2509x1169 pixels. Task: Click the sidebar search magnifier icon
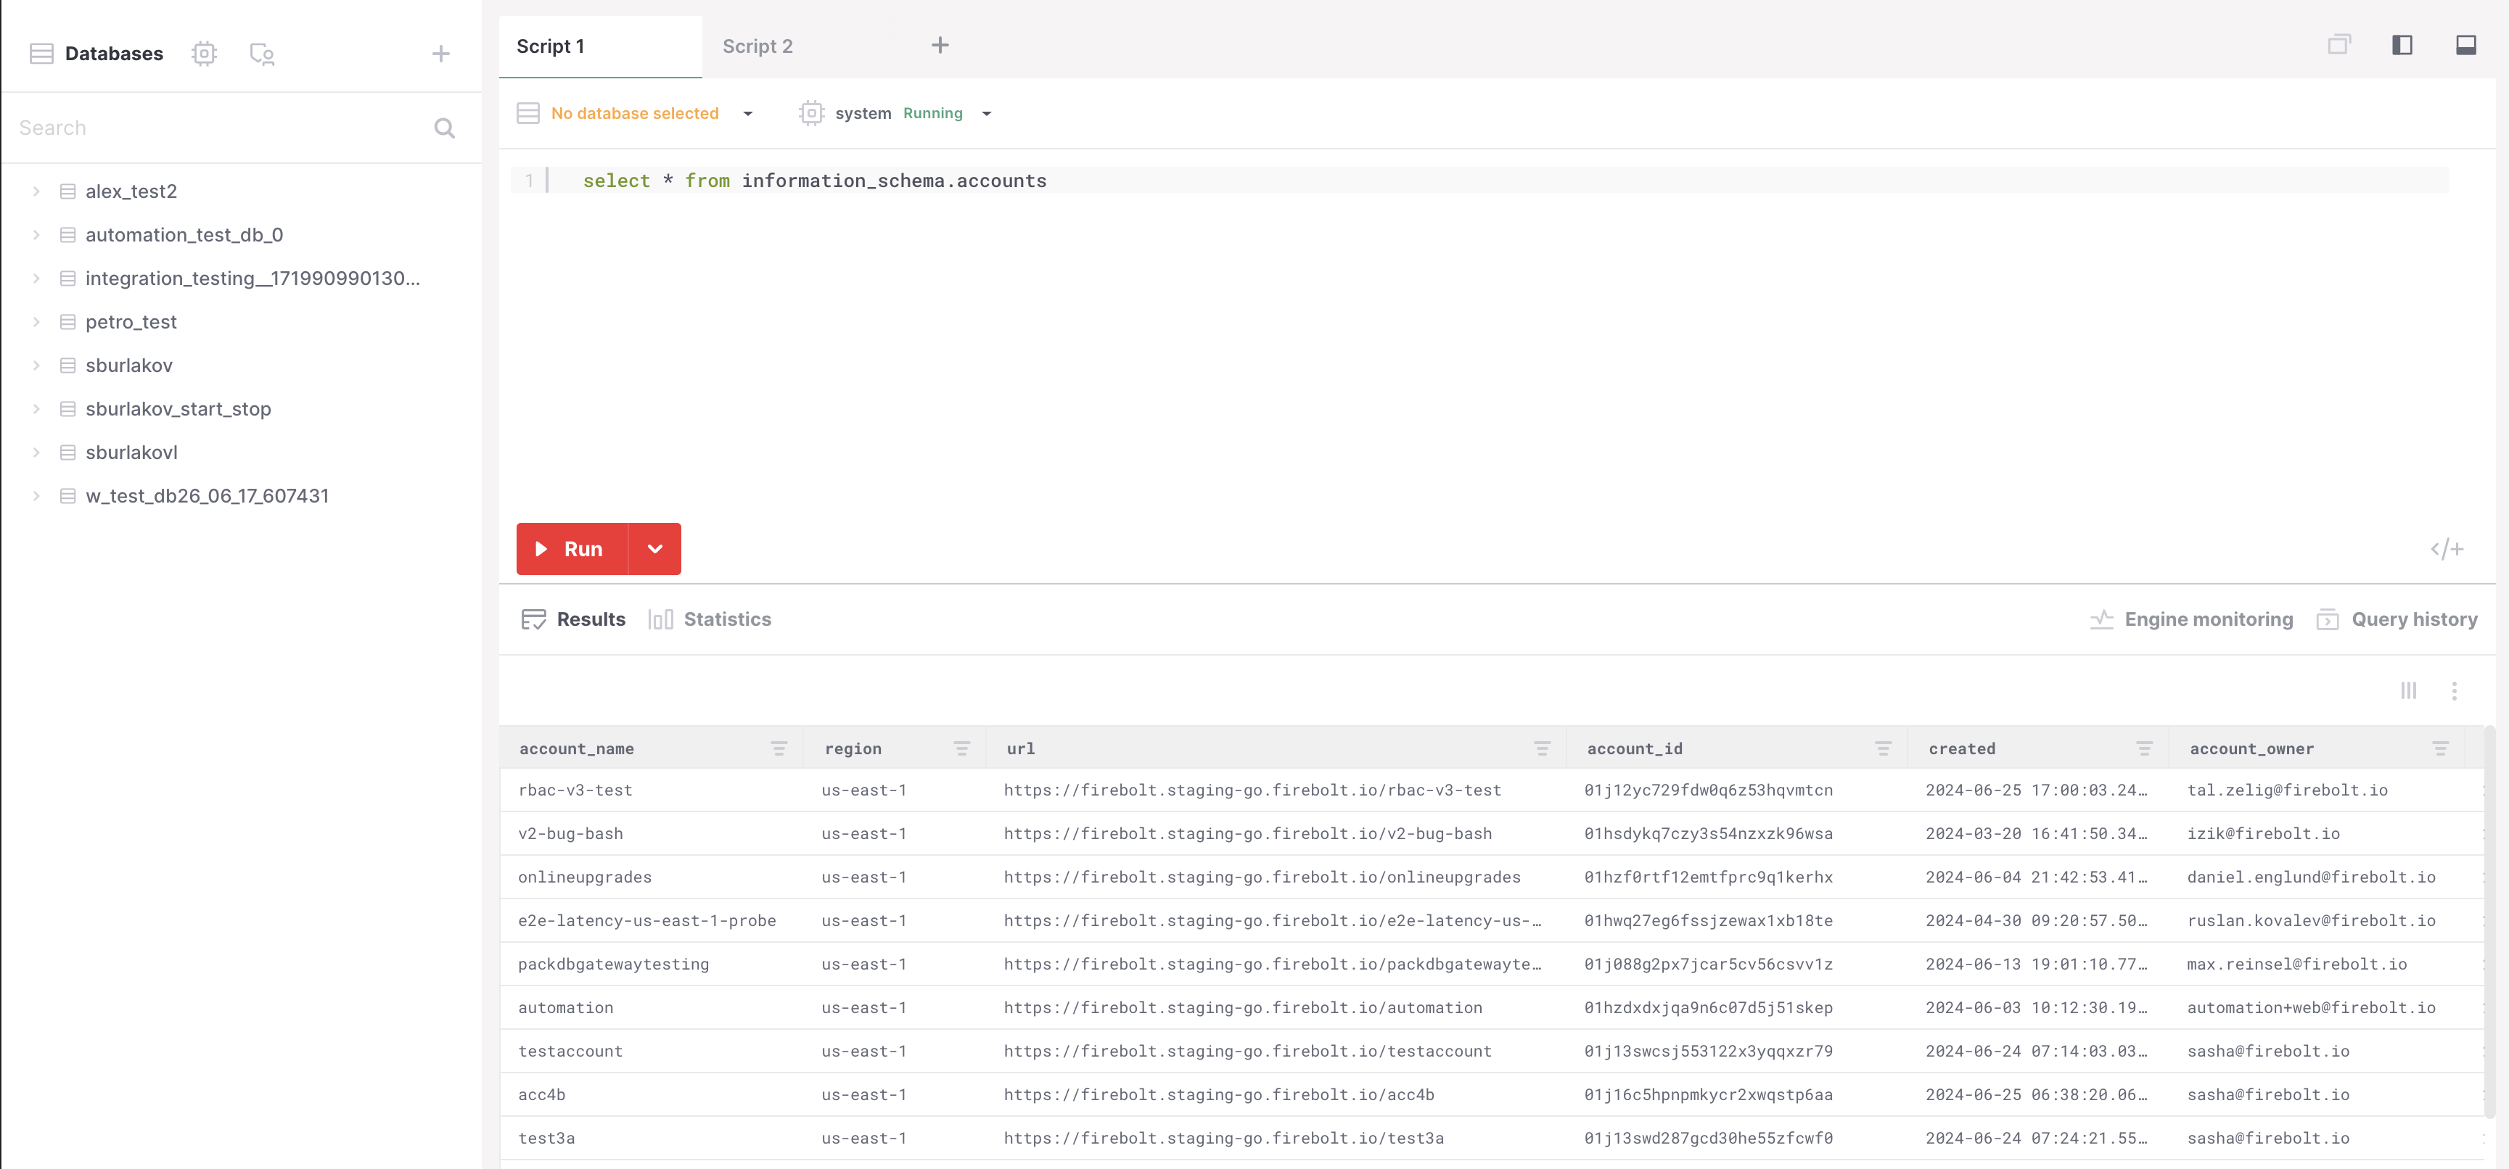[444, 128]
